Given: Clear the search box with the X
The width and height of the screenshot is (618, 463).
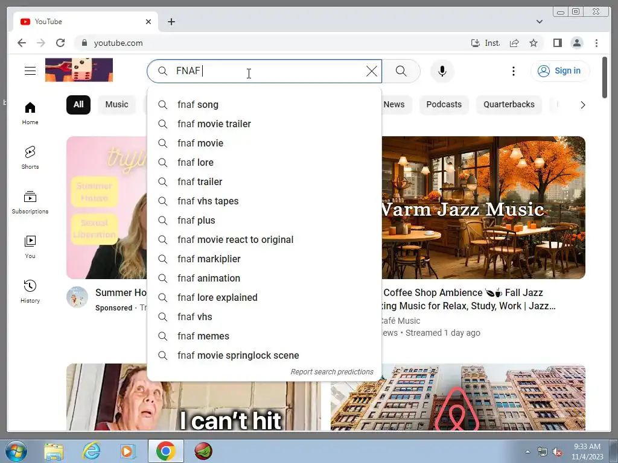Looking at the screenshot, I should pos(371,71).
